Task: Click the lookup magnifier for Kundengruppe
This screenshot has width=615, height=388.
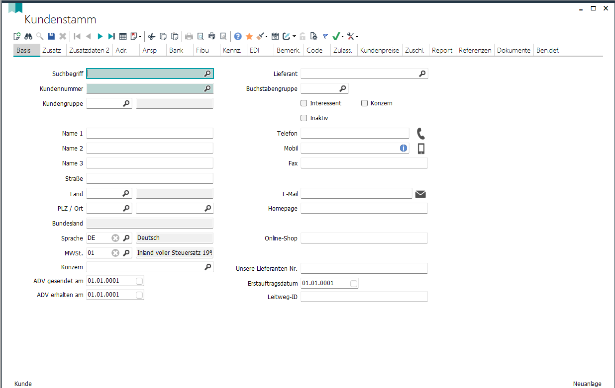Action: pyautogui.click(x=126, y=103)
